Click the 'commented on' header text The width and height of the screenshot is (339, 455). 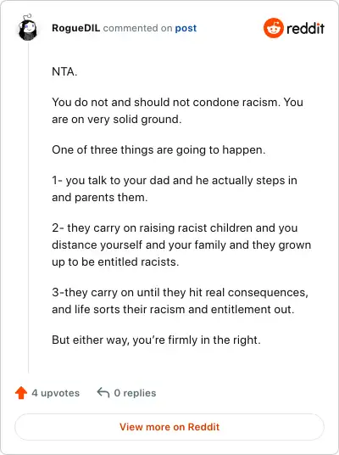137,28
